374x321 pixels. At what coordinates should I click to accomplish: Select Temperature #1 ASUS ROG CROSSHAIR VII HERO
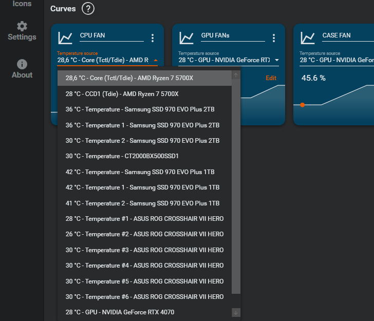[x=144, y=219]
